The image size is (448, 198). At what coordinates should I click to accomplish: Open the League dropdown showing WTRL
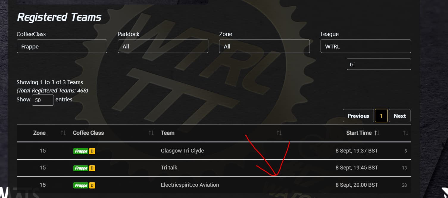click(366, 46)
